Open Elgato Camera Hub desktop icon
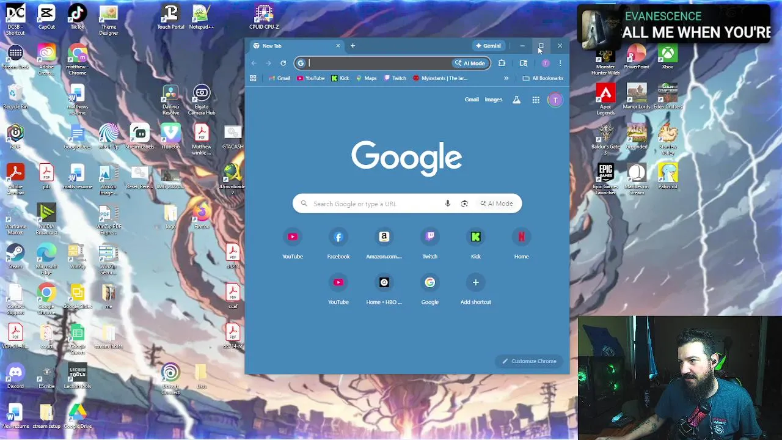782x440 pixels. [x=202, y=100]
